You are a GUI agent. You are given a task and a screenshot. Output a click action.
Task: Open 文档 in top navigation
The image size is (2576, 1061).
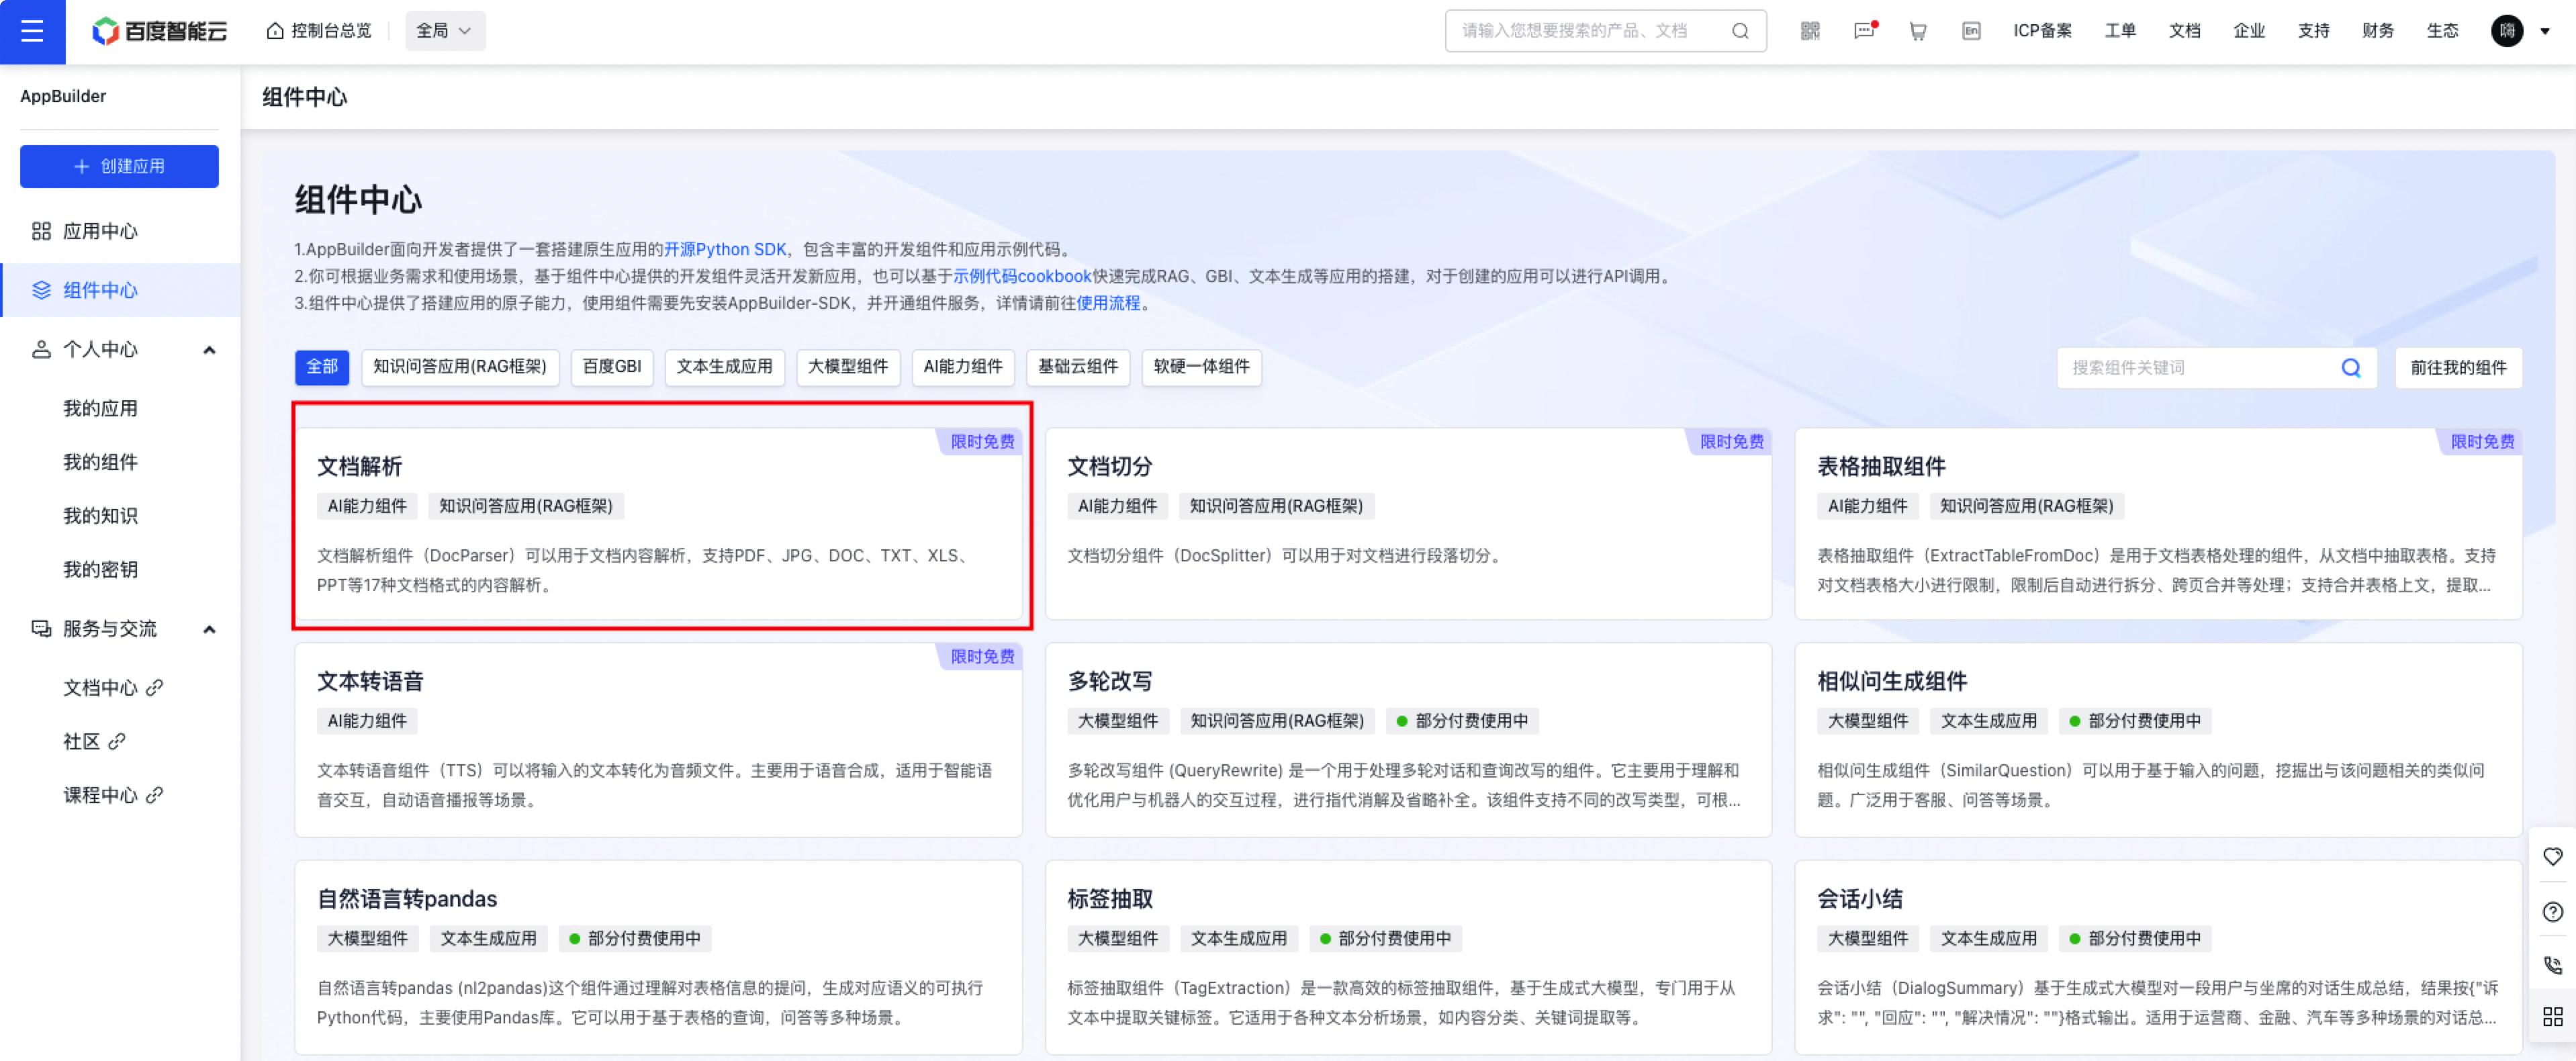click(x=2184, y=31)
